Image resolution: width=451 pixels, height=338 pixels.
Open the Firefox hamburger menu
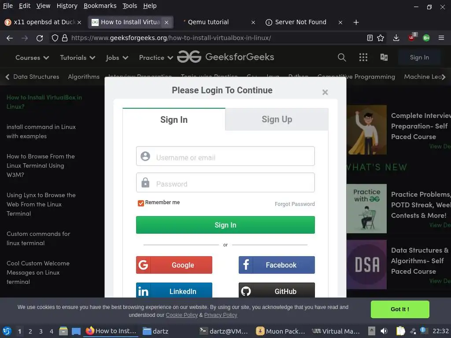pos(441,38)
